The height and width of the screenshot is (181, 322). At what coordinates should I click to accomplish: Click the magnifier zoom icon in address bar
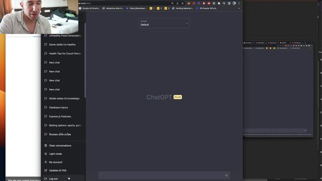[172, 4]
